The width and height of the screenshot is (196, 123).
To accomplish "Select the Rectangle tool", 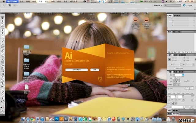I will [x=2, y=38].
